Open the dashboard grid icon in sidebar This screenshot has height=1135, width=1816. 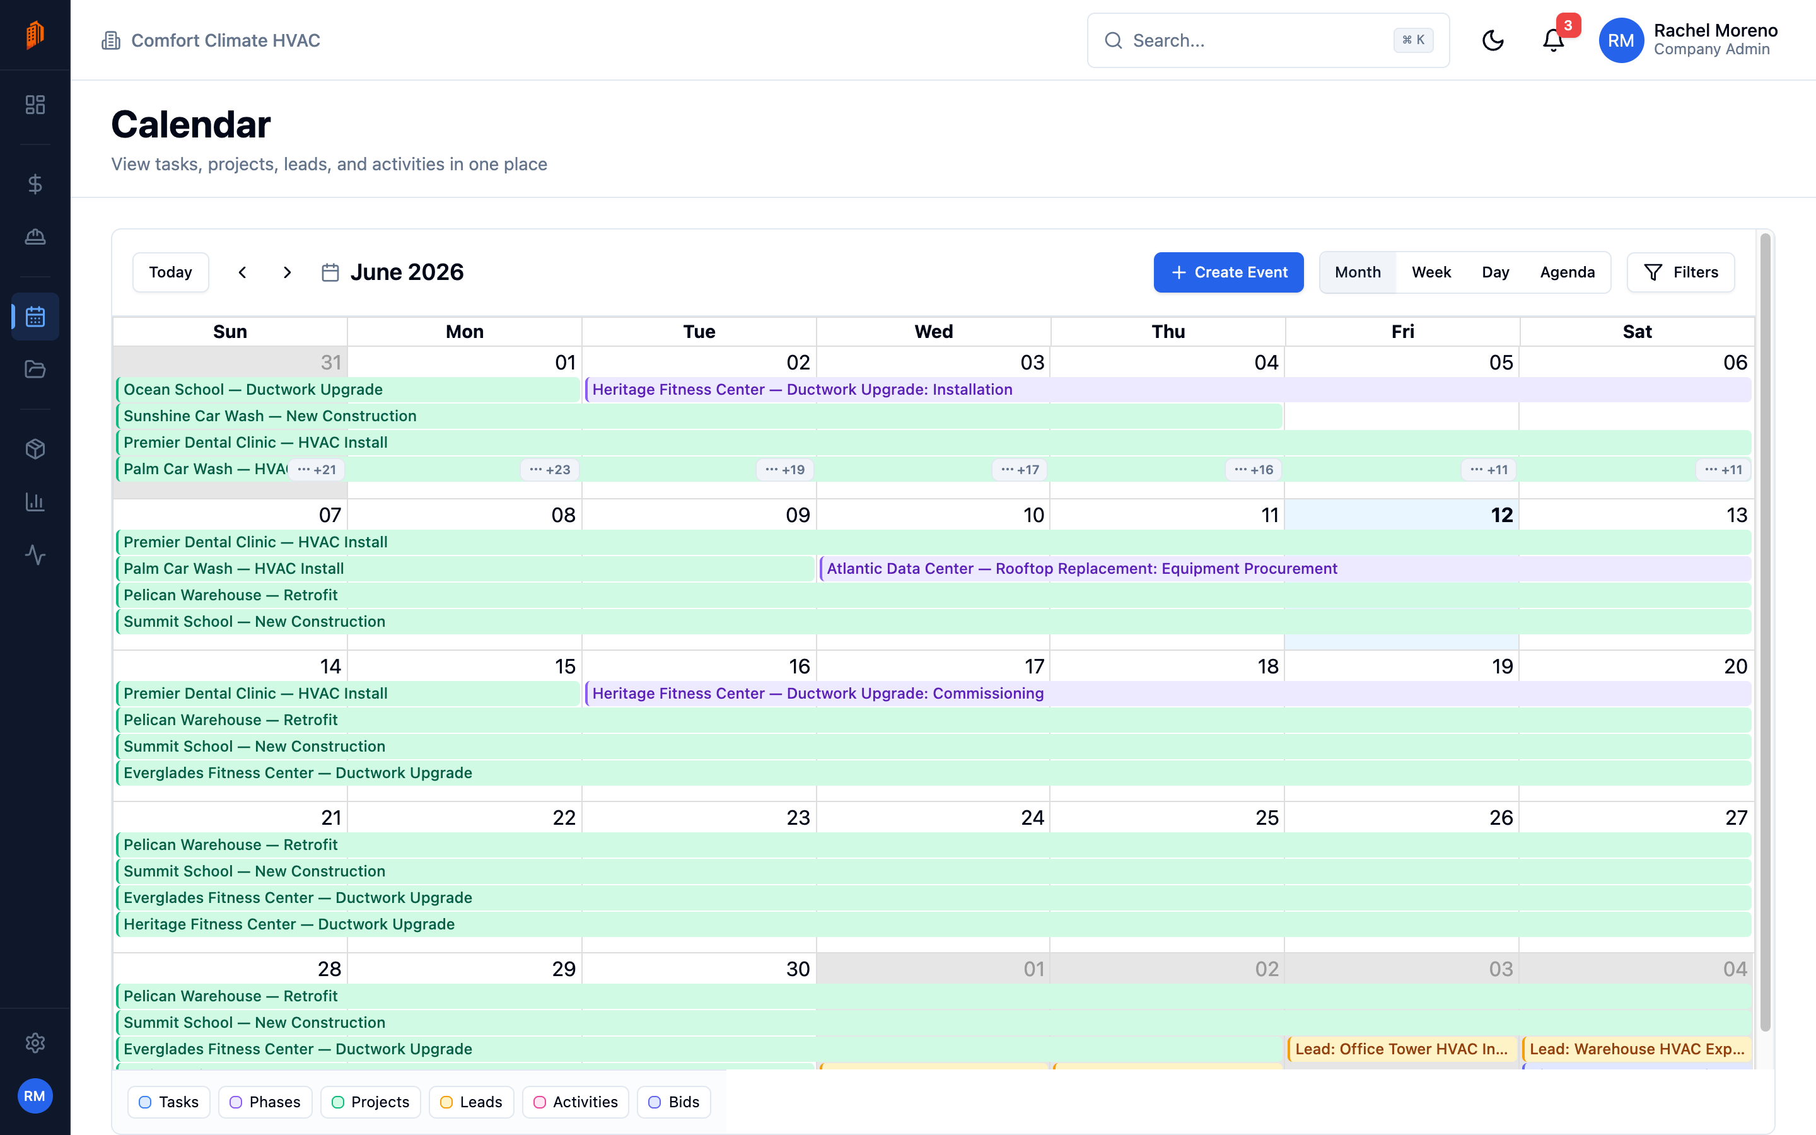(x=35, y=104)
